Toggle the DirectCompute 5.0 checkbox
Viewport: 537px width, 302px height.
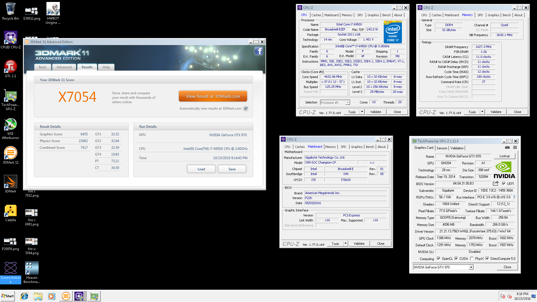point(487,259)
